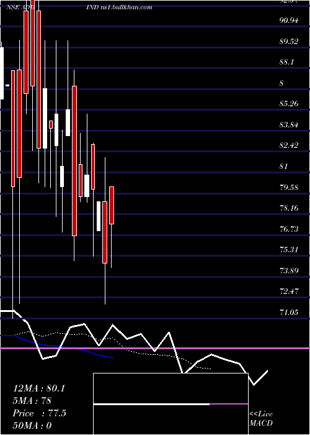Click the 73.89 price axis label
This screenshot has height=435, width=310.
pos(289,270)
